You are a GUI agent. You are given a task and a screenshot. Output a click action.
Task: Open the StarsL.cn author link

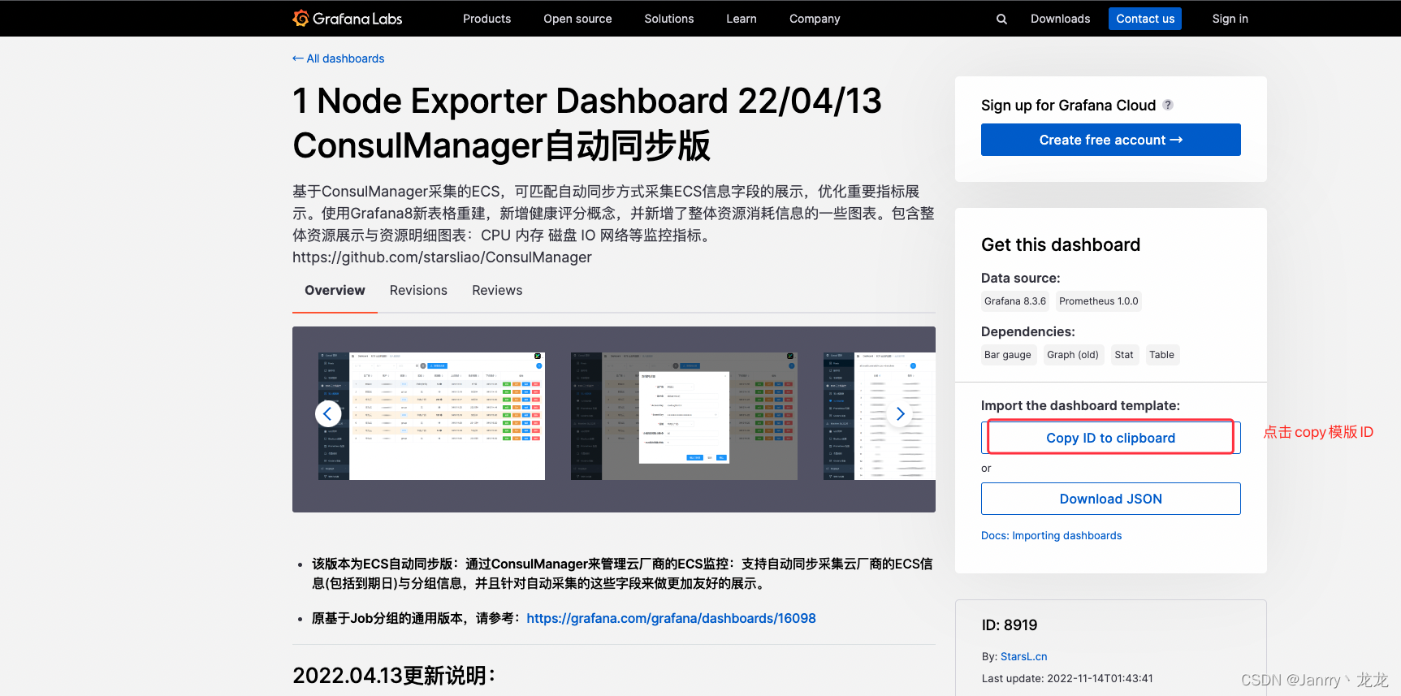coord(1023,657)
